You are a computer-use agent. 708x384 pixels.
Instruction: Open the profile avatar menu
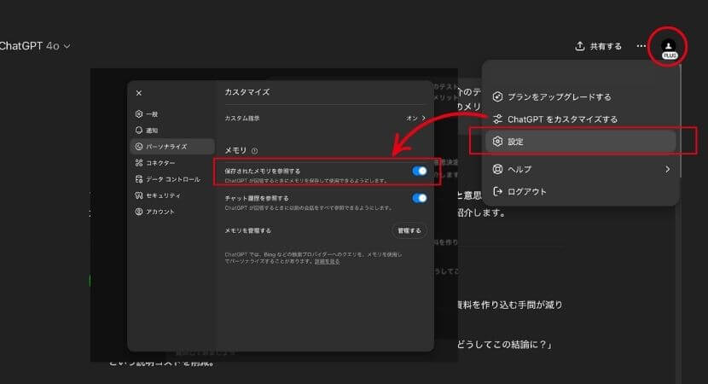click(x=668, y=47)
